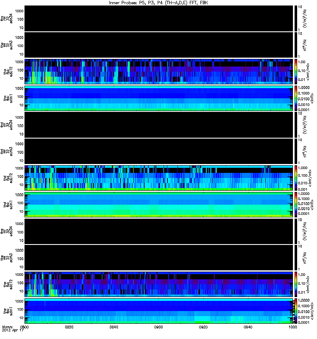Image resolution: width=317 pixels, height=339 pixels.
Task: Select the thd fff 32 scm3 black panel
Action: [159, 151]
